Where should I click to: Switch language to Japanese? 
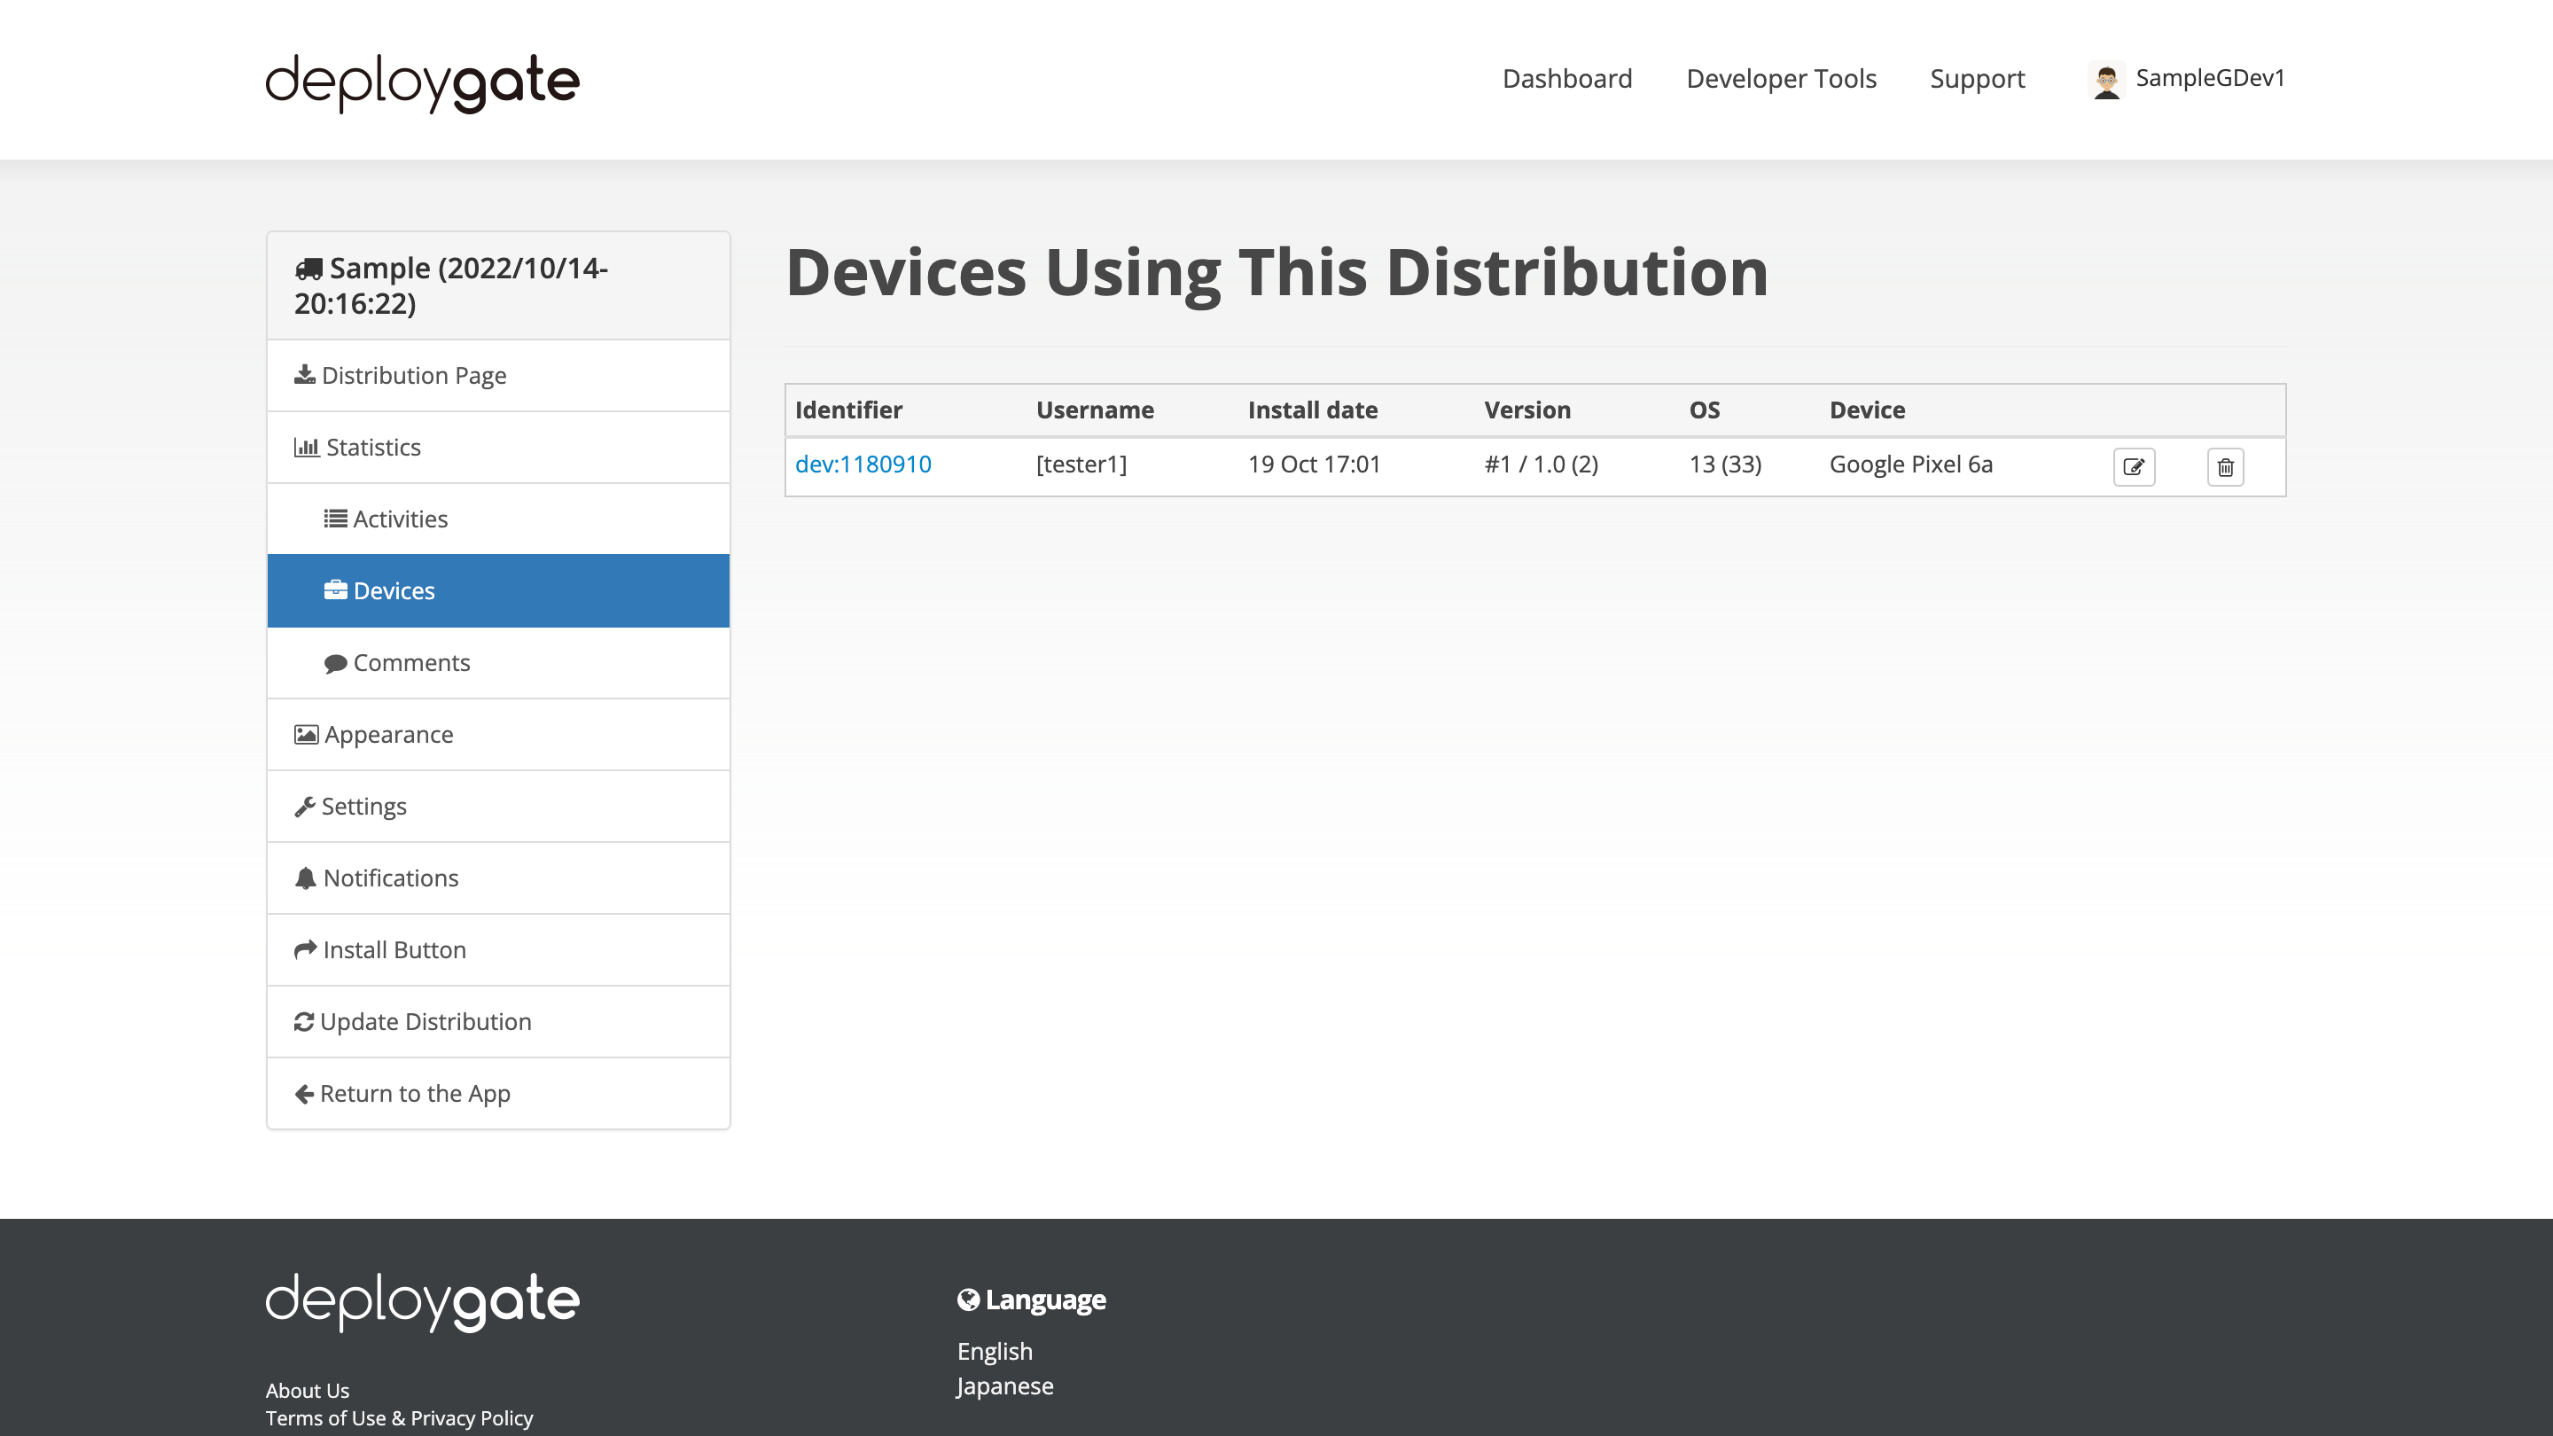[1004, 1385]
